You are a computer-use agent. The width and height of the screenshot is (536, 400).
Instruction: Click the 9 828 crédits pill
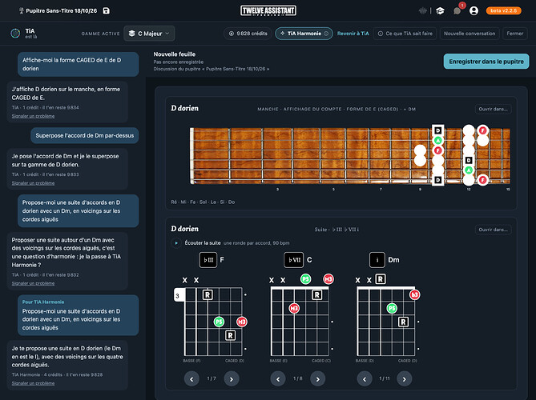tap(248, 34)
